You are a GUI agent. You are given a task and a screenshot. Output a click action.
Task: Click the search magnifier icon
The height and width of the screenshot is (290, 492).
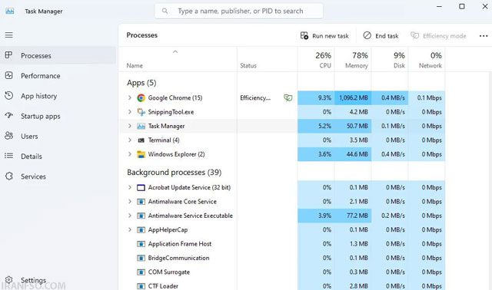(x=165, y=11)
